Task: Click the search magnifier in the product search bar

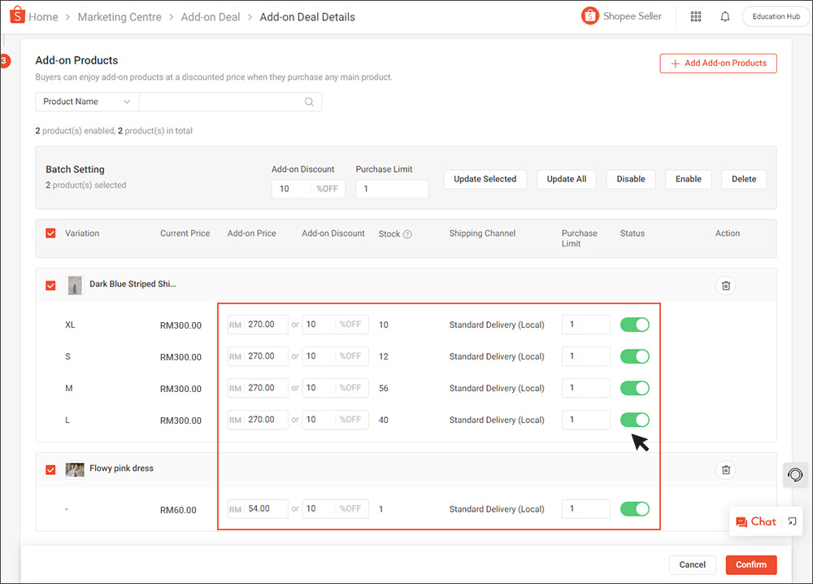Action: (x=309, y=102)
